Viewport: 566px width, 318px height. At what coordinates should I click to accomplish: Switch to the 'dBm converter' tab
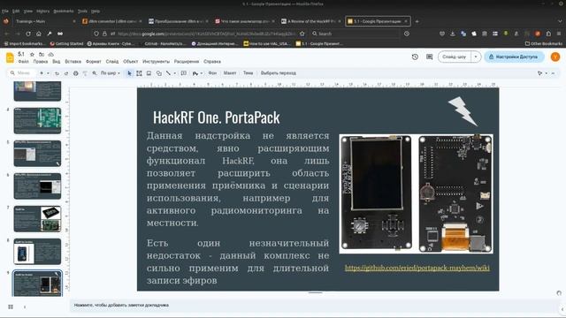(x=112, y=21)
